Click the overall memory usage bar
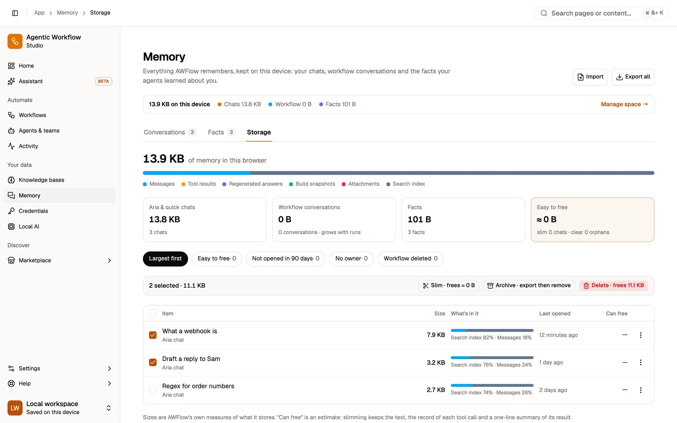The height and width of the screenshot is (423, 677). [398, 173]
